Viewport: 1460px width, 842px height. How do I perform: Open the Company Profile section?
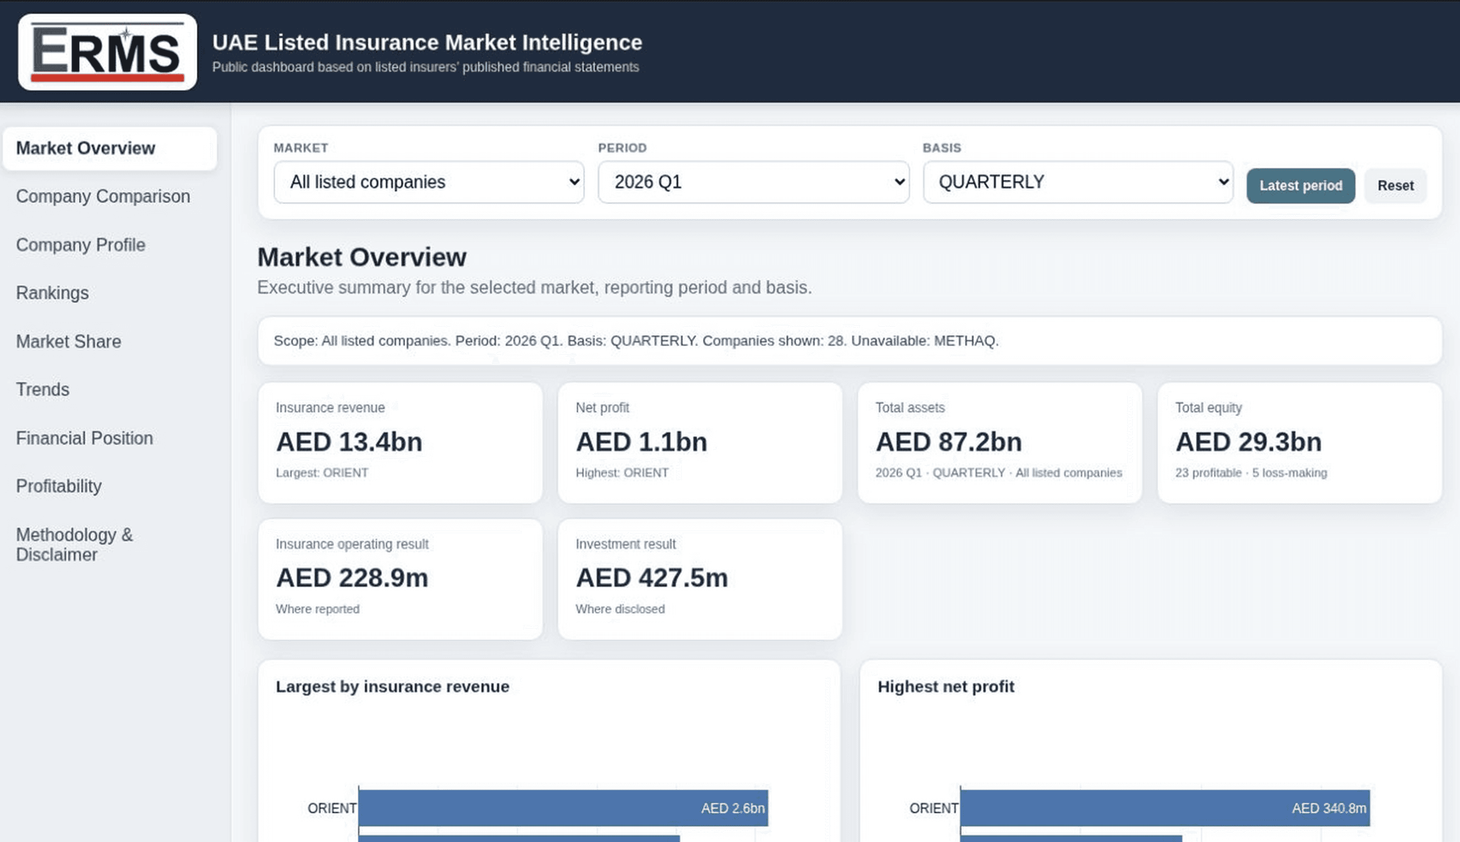click(x=80, y=244)
